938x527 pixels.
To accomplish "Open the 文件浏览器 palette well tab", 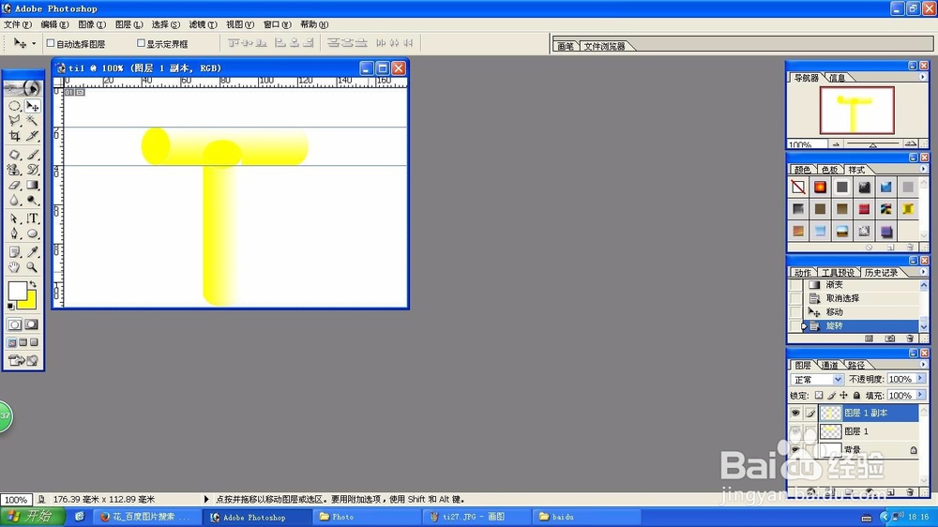I will pyautogui.click(x=605, y=46).
